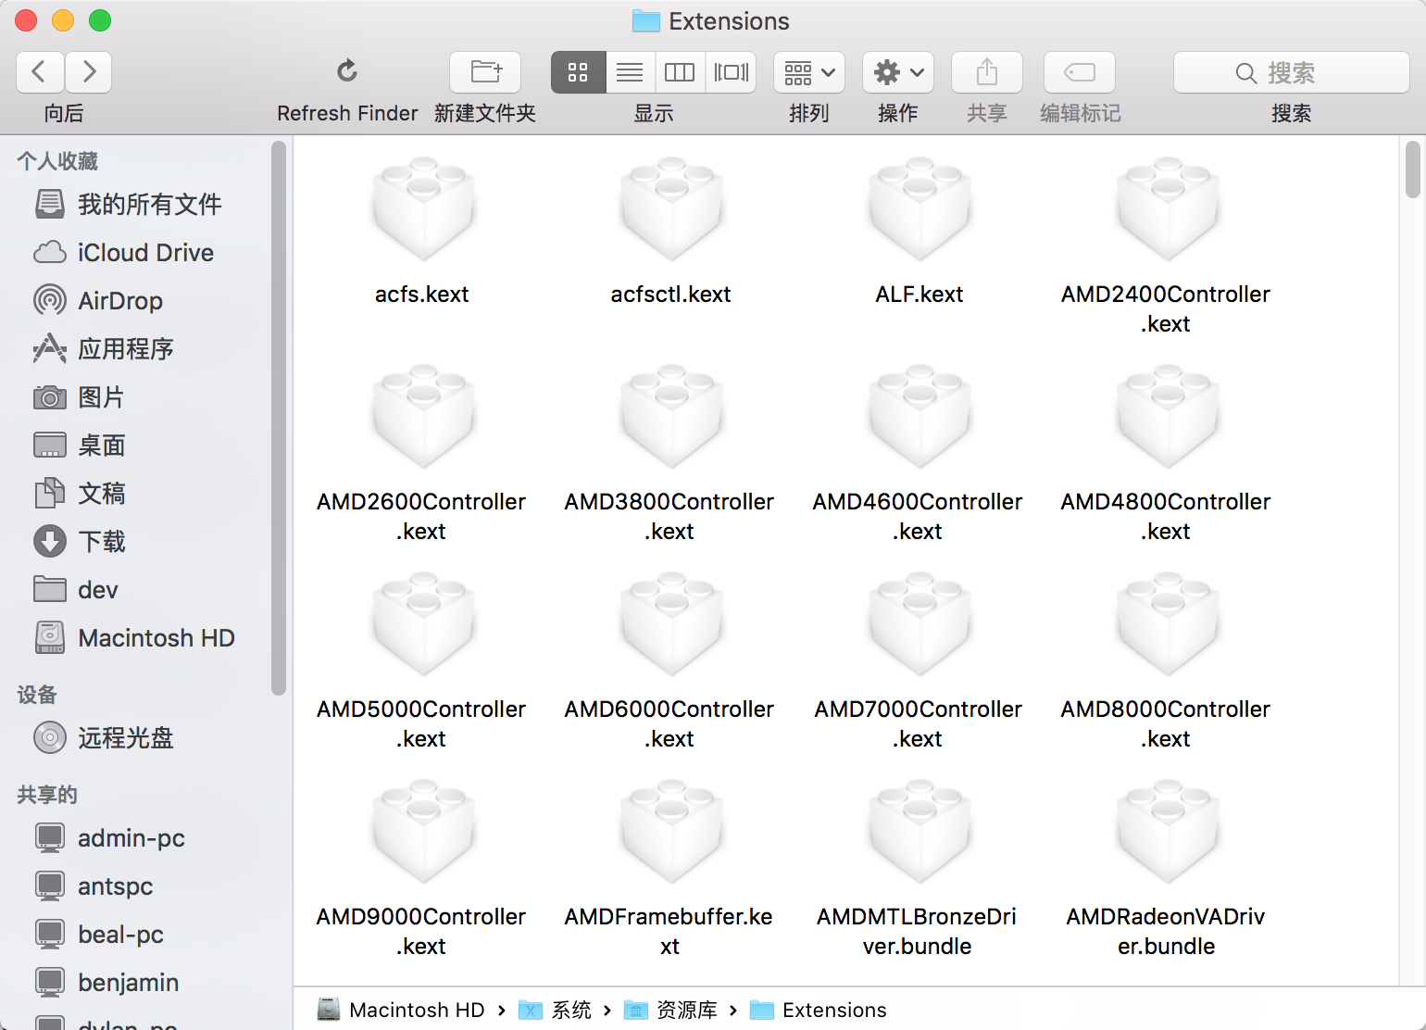
Task: Switch to Cover Flow view
Action: point(732,72)
